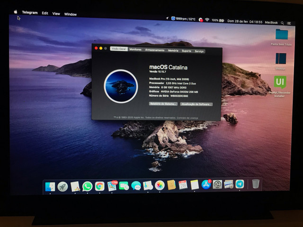
Task: Open Calendar showing 28 in Dock
Action: click(183, 185)
